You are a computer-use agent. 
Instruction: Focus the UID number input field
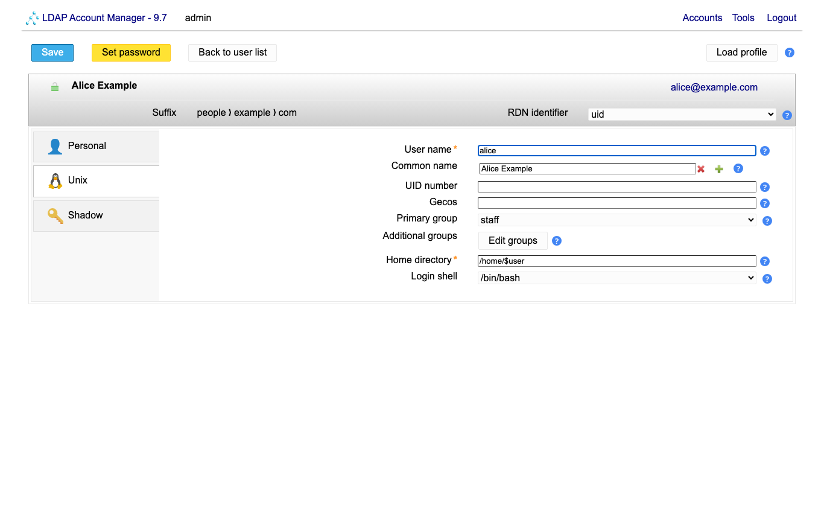click(x=616, y=187)
